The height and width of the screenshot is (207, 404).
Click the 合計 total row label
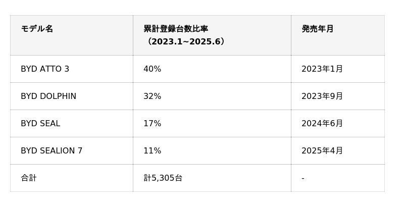point(29,178)
